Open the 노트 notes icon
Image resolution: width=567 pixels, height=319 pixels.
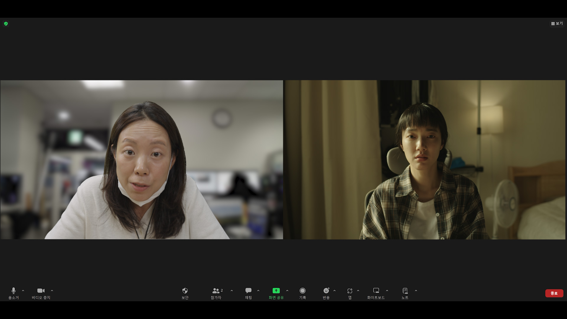point(405,291)
